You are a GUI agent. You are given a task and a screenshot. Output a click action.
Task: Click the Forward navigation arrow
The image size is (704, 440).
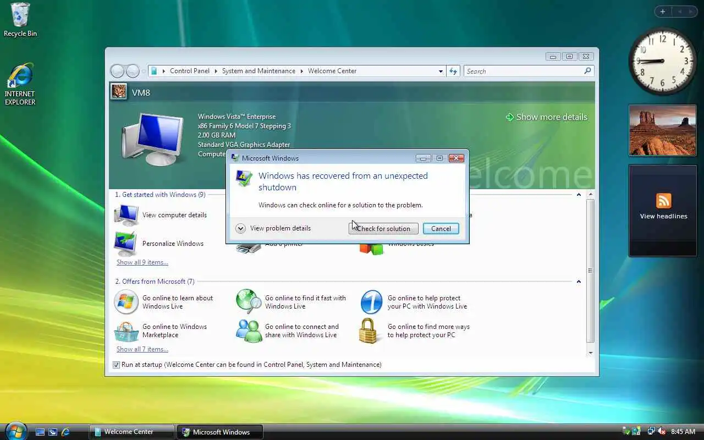(x=133, y=71)
